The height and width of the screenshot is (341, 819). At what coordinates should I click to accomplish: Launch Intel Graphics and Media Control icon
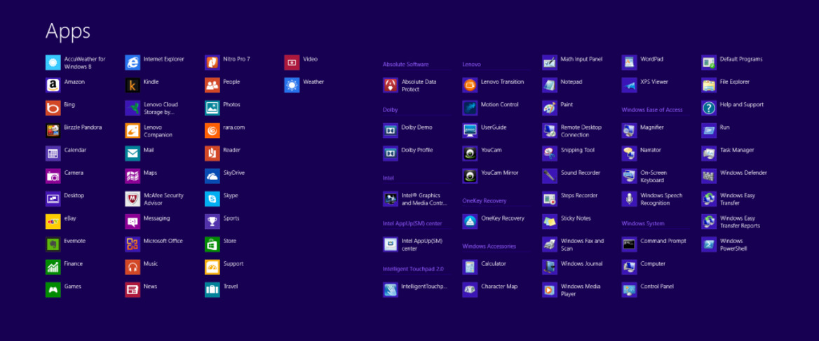pos(390,199)
